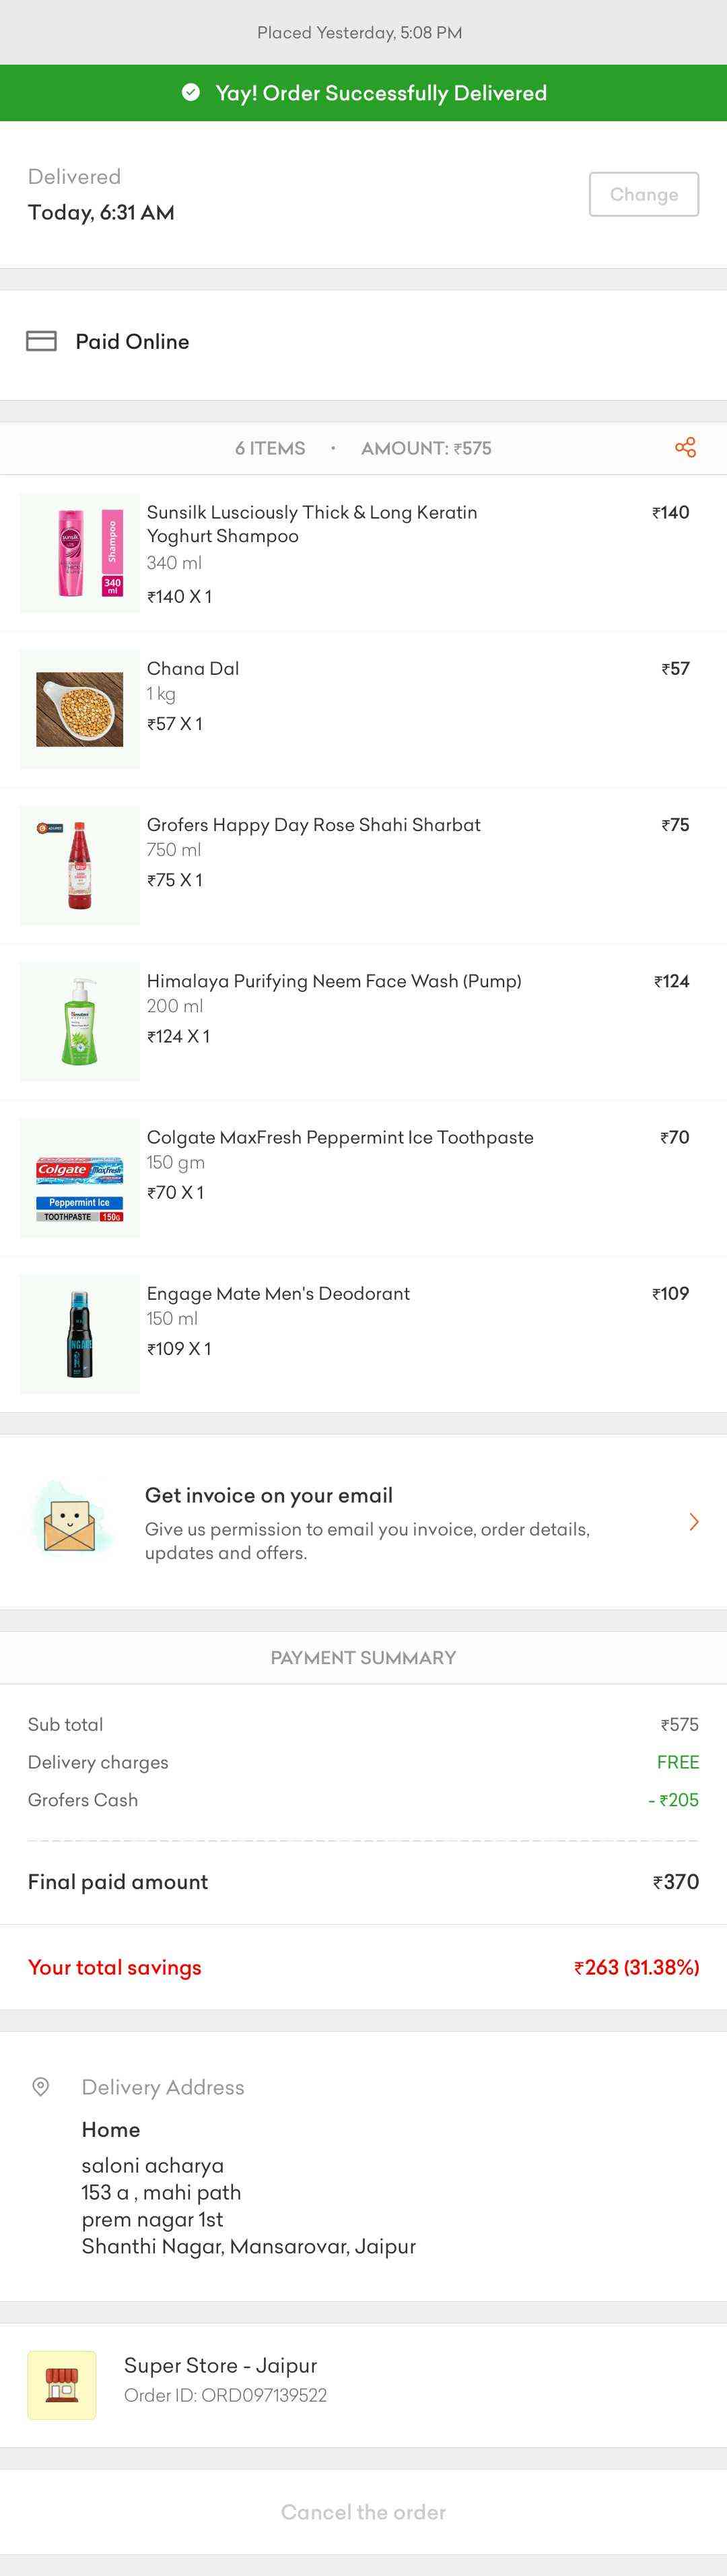Image resolution: width=727 pixels, height=2576 pixels.
Task: Tap Cancel the order
Action: pos(363,2511)
